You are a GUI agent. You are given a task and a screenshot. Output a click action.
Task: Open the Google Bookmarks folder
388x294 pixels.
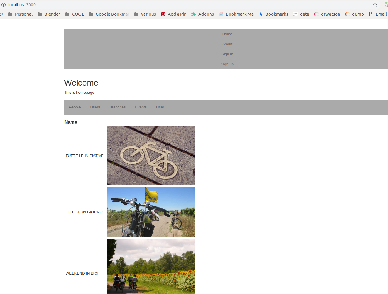point(109,14)
